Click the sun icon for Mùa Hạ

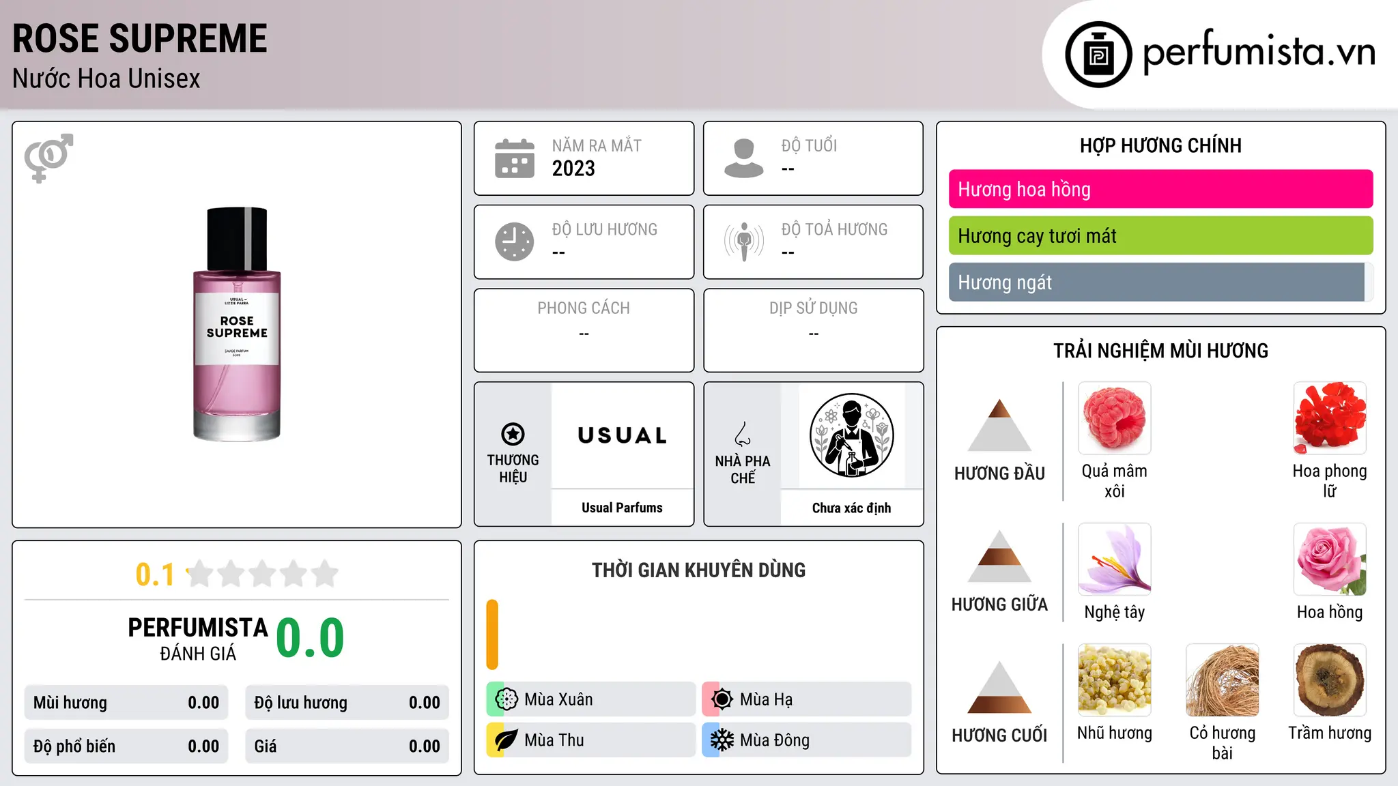click(722, 699)
